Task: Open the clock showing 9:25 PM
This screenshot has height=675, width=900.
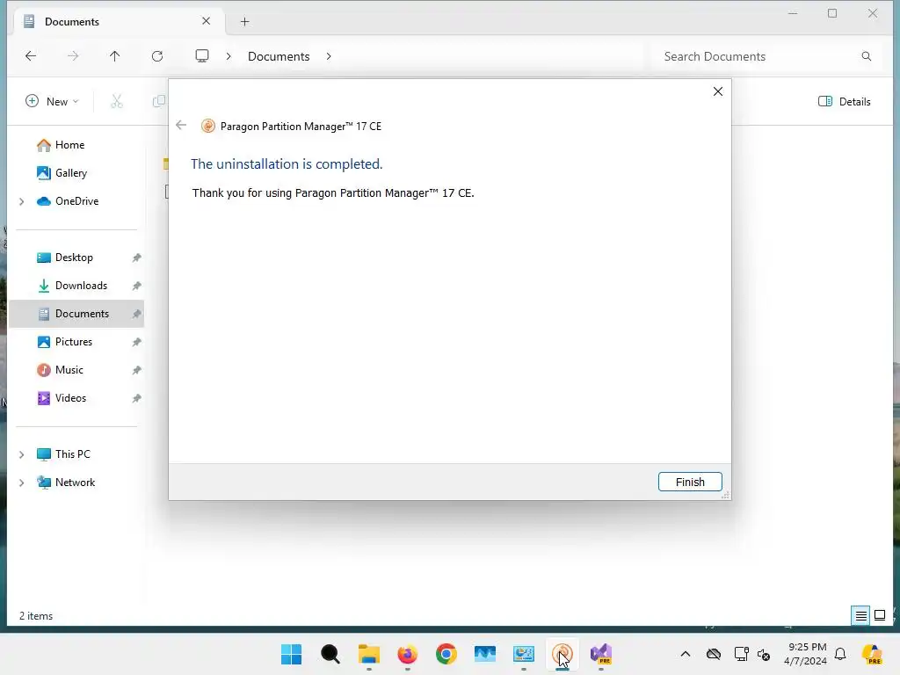Action: (x=806, y=654)
